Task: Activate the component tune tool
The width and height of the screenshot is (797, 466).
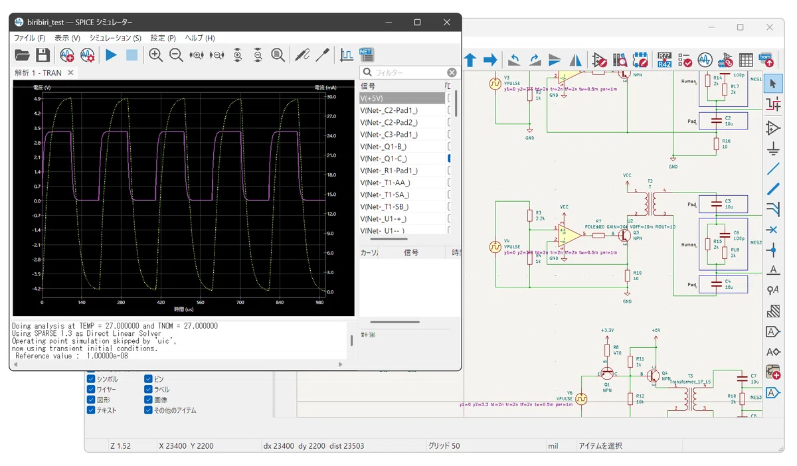Action: click(x=323, y=55)
